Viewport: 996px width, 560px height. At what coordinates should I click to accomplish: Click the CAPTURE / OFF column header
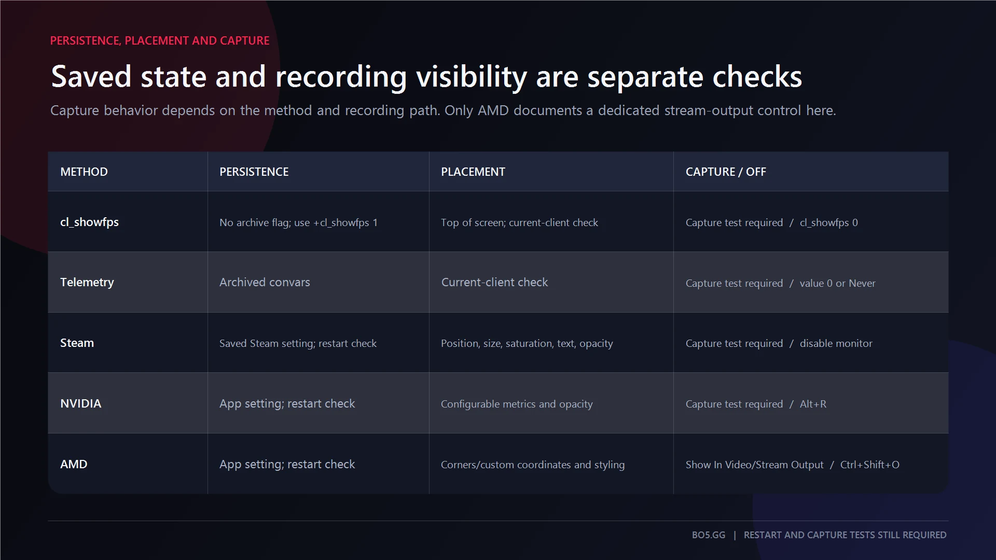(725, 172)
